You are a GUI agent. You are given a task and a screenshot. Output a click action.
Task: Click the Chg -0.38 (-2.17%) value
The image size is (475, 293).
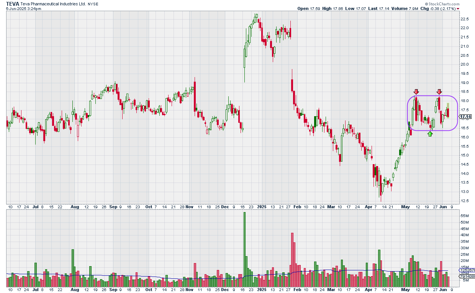(x=437, y=8)
